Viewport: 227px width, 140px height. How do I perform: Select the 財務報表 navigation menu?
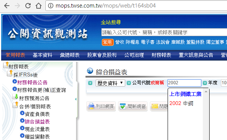pyautogui.click(x=161, y=55)
